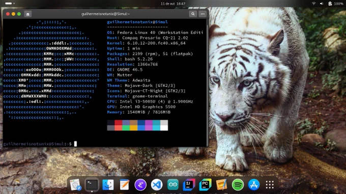Open the clock showing 11 de out 16:47

click(x=173, y=4)
